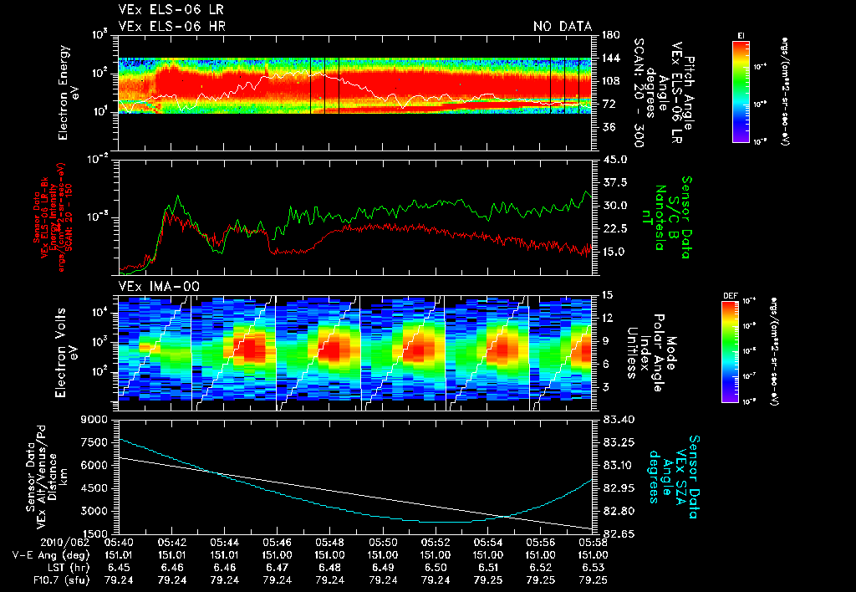The image size is (856, 592).
Task: Click the 45.0 nanotesla tick label
Action: (614, 160)
